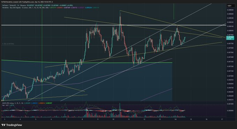Click the 0.007500 price scale label

click(230, 52)
